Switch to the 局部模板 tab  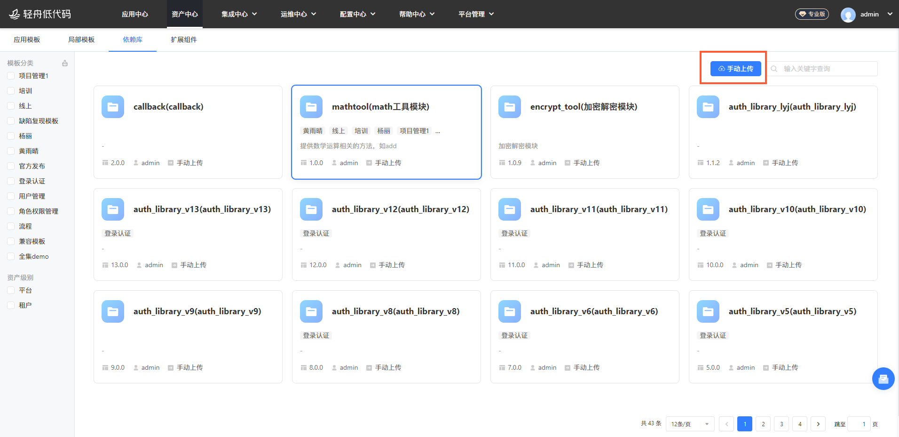pyautogui.click(x=81, y=40)
